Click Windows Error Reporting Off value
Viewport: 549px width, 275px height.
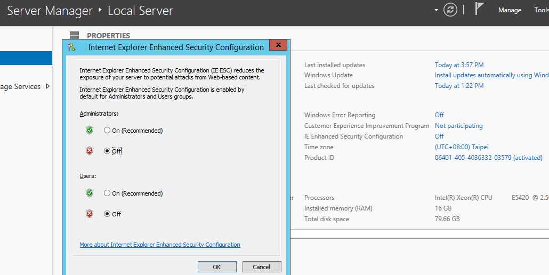click(439, 115)
